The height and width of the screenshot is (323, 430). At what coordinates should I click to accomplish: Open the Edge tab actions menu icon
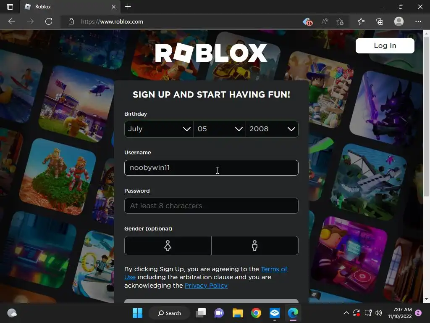pyautogui.click(x=10, y=7)
